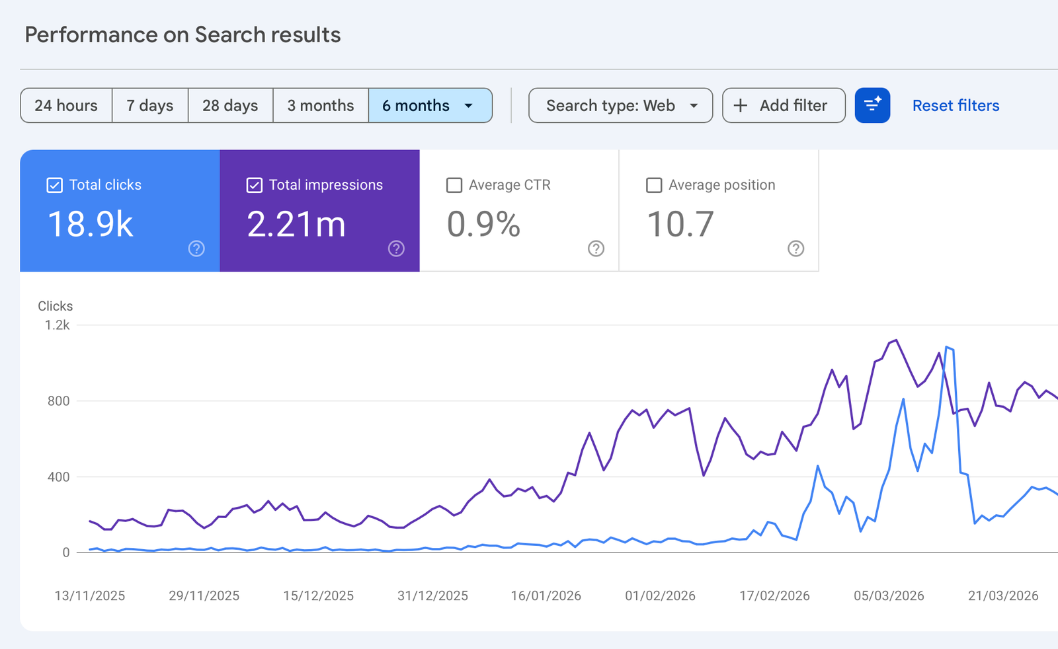Screen dimensions: 1058x649
Task: Switch to the 3 months range
Action: pos(321,106)
